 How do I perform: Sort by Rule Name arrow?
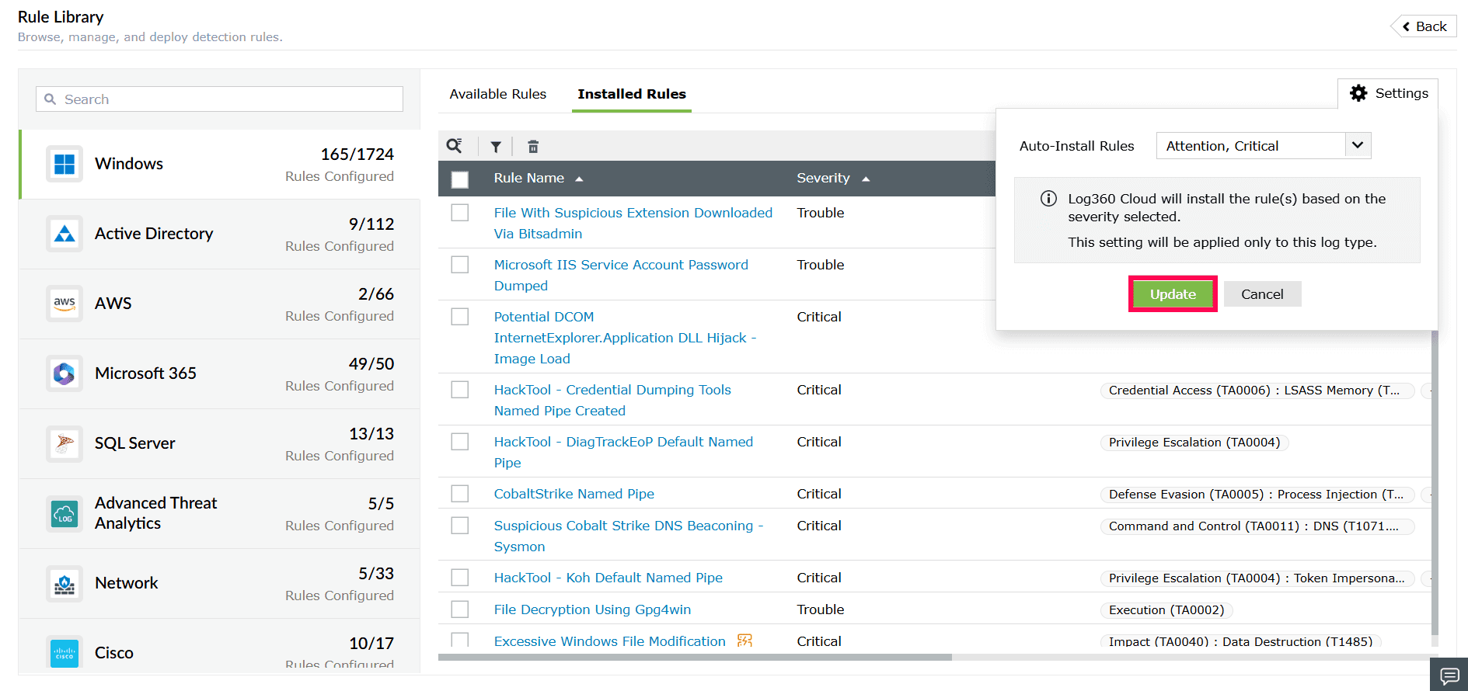click(x=579, y=179)
